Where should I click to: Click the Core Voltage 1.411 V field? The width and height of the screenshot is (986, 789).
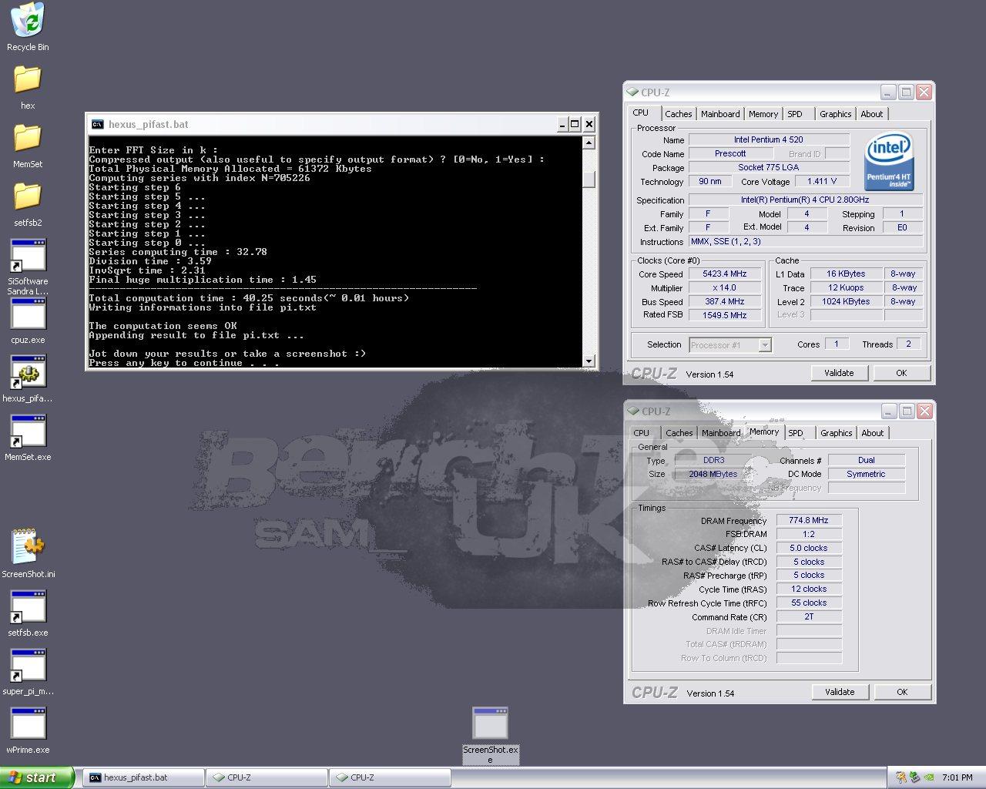click(x=822, y=182)
